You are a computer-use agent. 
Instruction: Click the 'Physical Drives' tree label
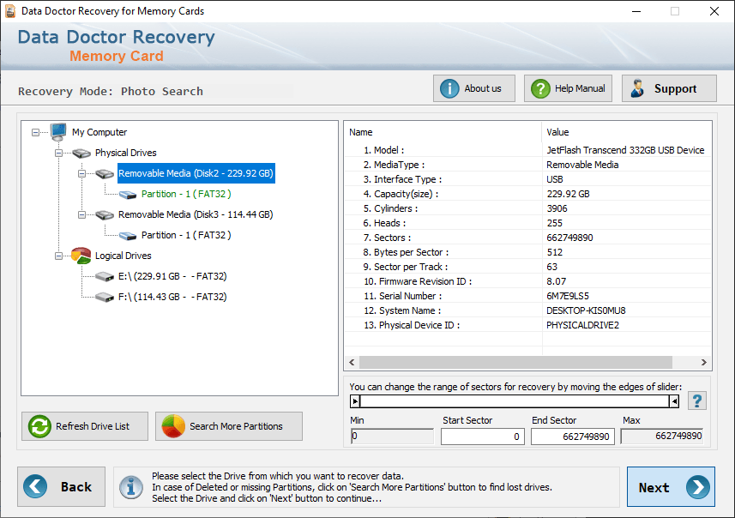tap(125, 153)
